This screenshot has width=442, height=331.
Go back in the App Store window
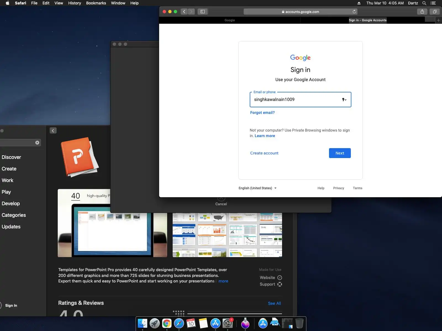click(x=53, y=130)
